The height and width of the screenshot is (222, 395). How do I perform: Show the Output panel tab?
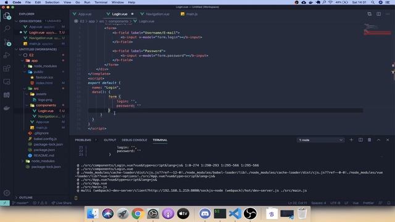(110, 140)
